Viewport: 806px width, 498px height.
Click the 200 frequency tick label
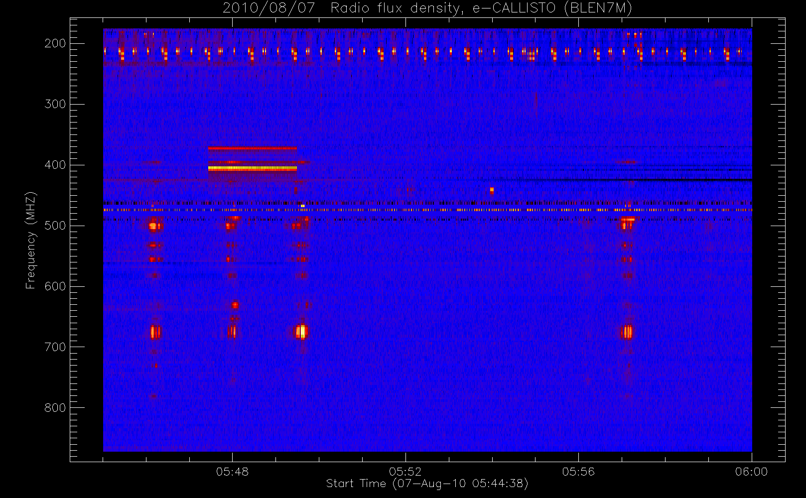tap(55, 43)
